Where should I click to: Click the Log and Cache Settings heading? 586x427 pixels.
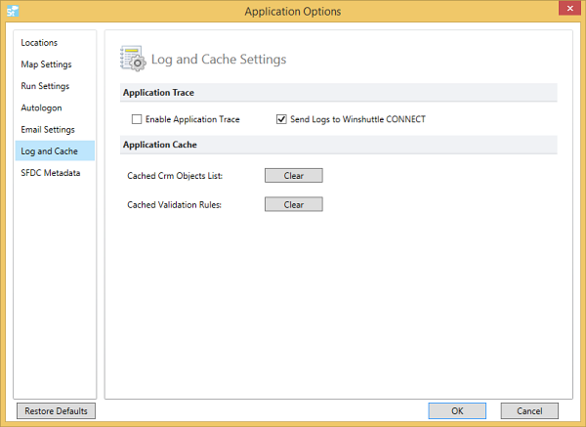[219, 59]
